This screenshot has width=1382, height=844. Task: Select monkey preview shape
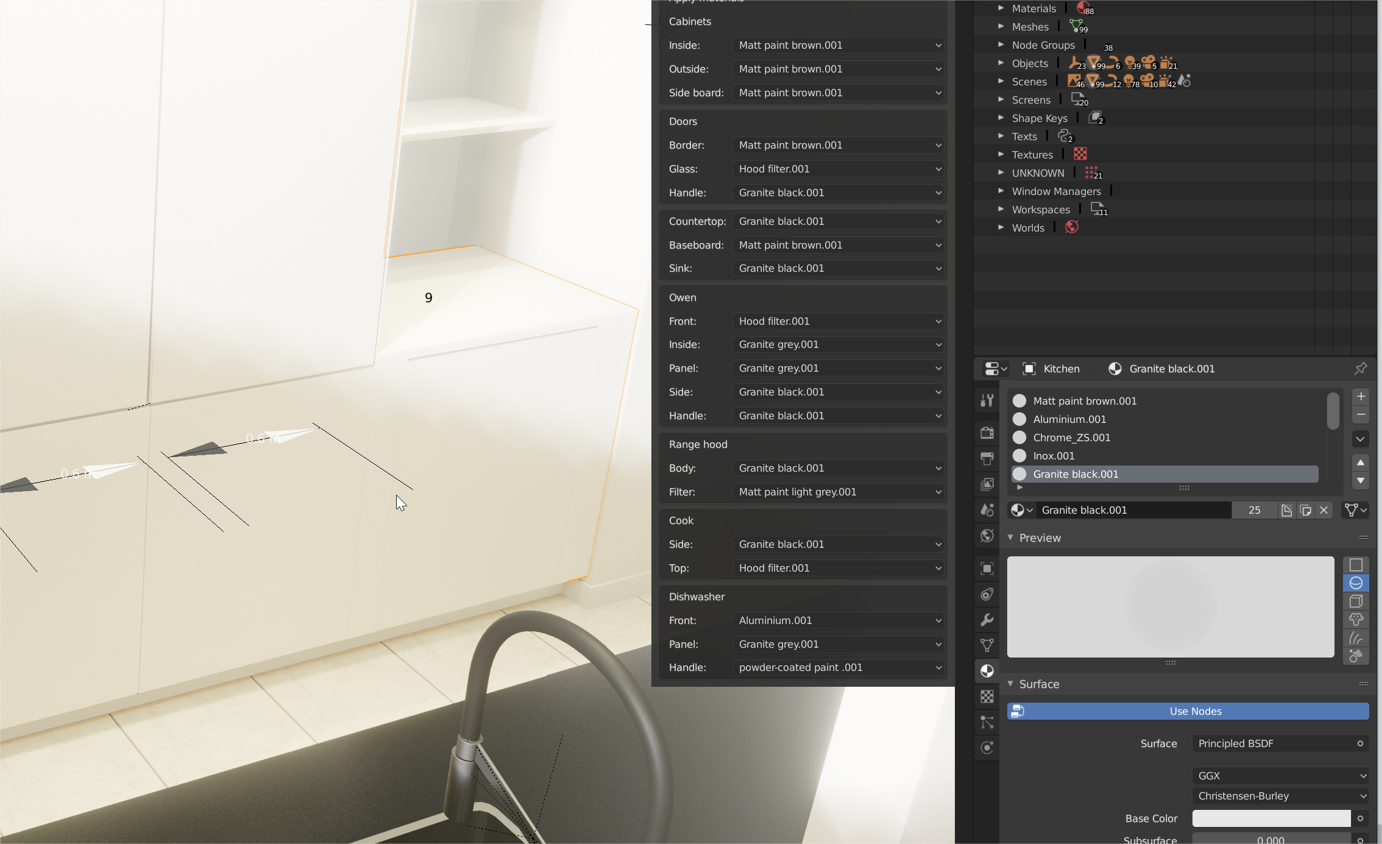click(x=1356, y=620)
